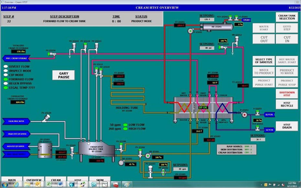The image size is (301, 188).
Task: Toggle the Divert Flow indicator
Action: pos(6,66)
